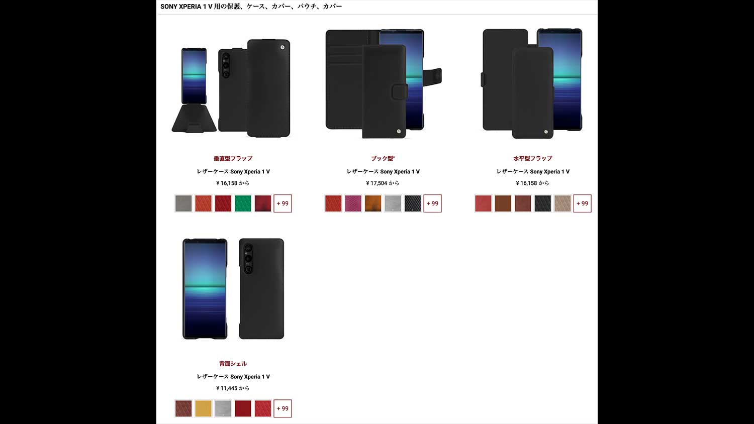Expand +99 colors for horizontal flap case
Screen dimensions: 754x424
(582, 203)
